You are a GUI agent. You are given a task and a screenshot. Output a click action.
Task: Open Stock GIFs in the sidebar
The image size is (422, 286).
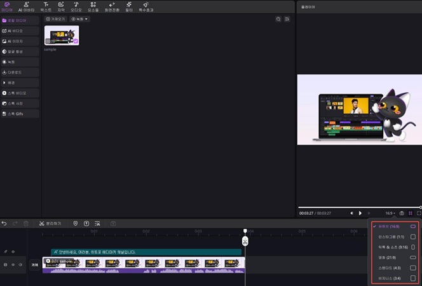[x=20, y=114]
